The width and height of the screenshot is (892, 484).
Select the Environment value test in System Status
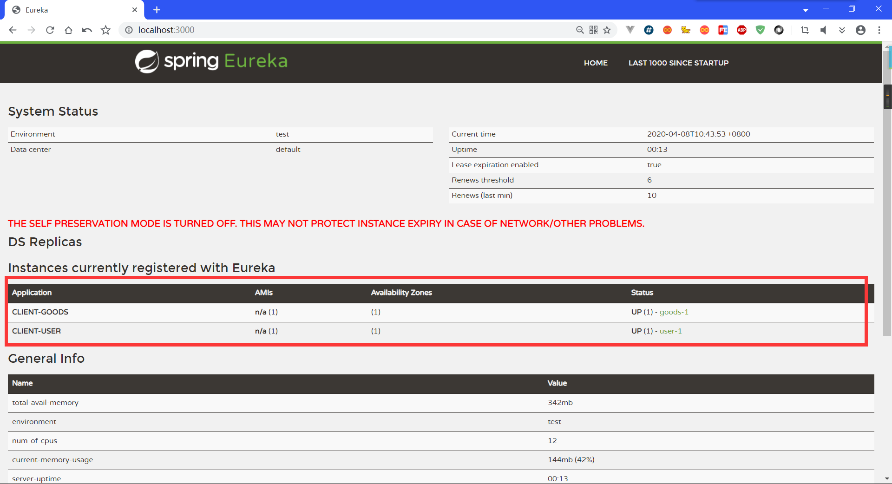click(x=282, y=134)
